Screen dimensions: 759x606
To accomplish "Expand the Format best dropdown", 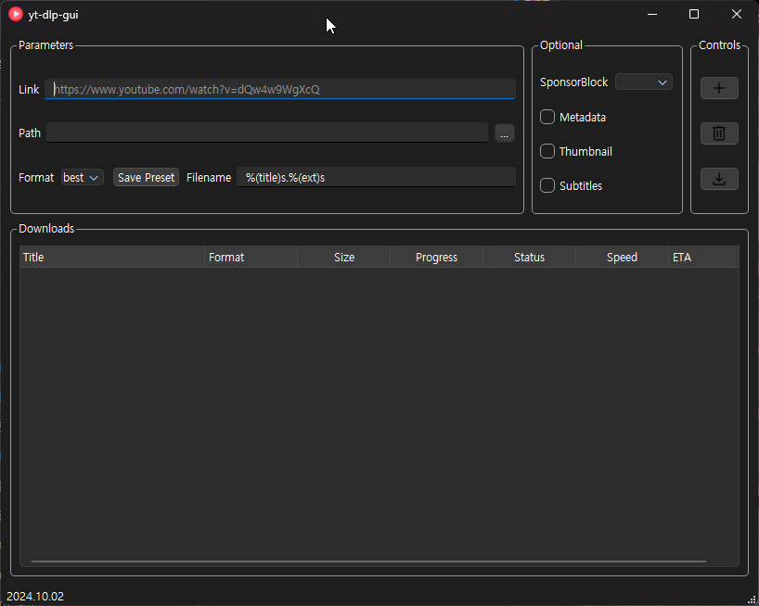I will pos(83,177).
